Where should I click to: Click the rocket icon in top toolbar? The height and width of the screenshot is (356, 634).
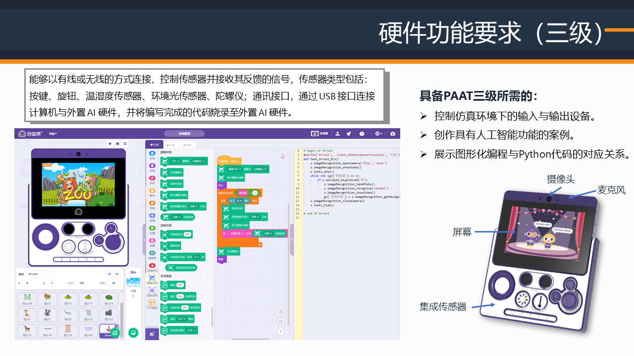349,133
